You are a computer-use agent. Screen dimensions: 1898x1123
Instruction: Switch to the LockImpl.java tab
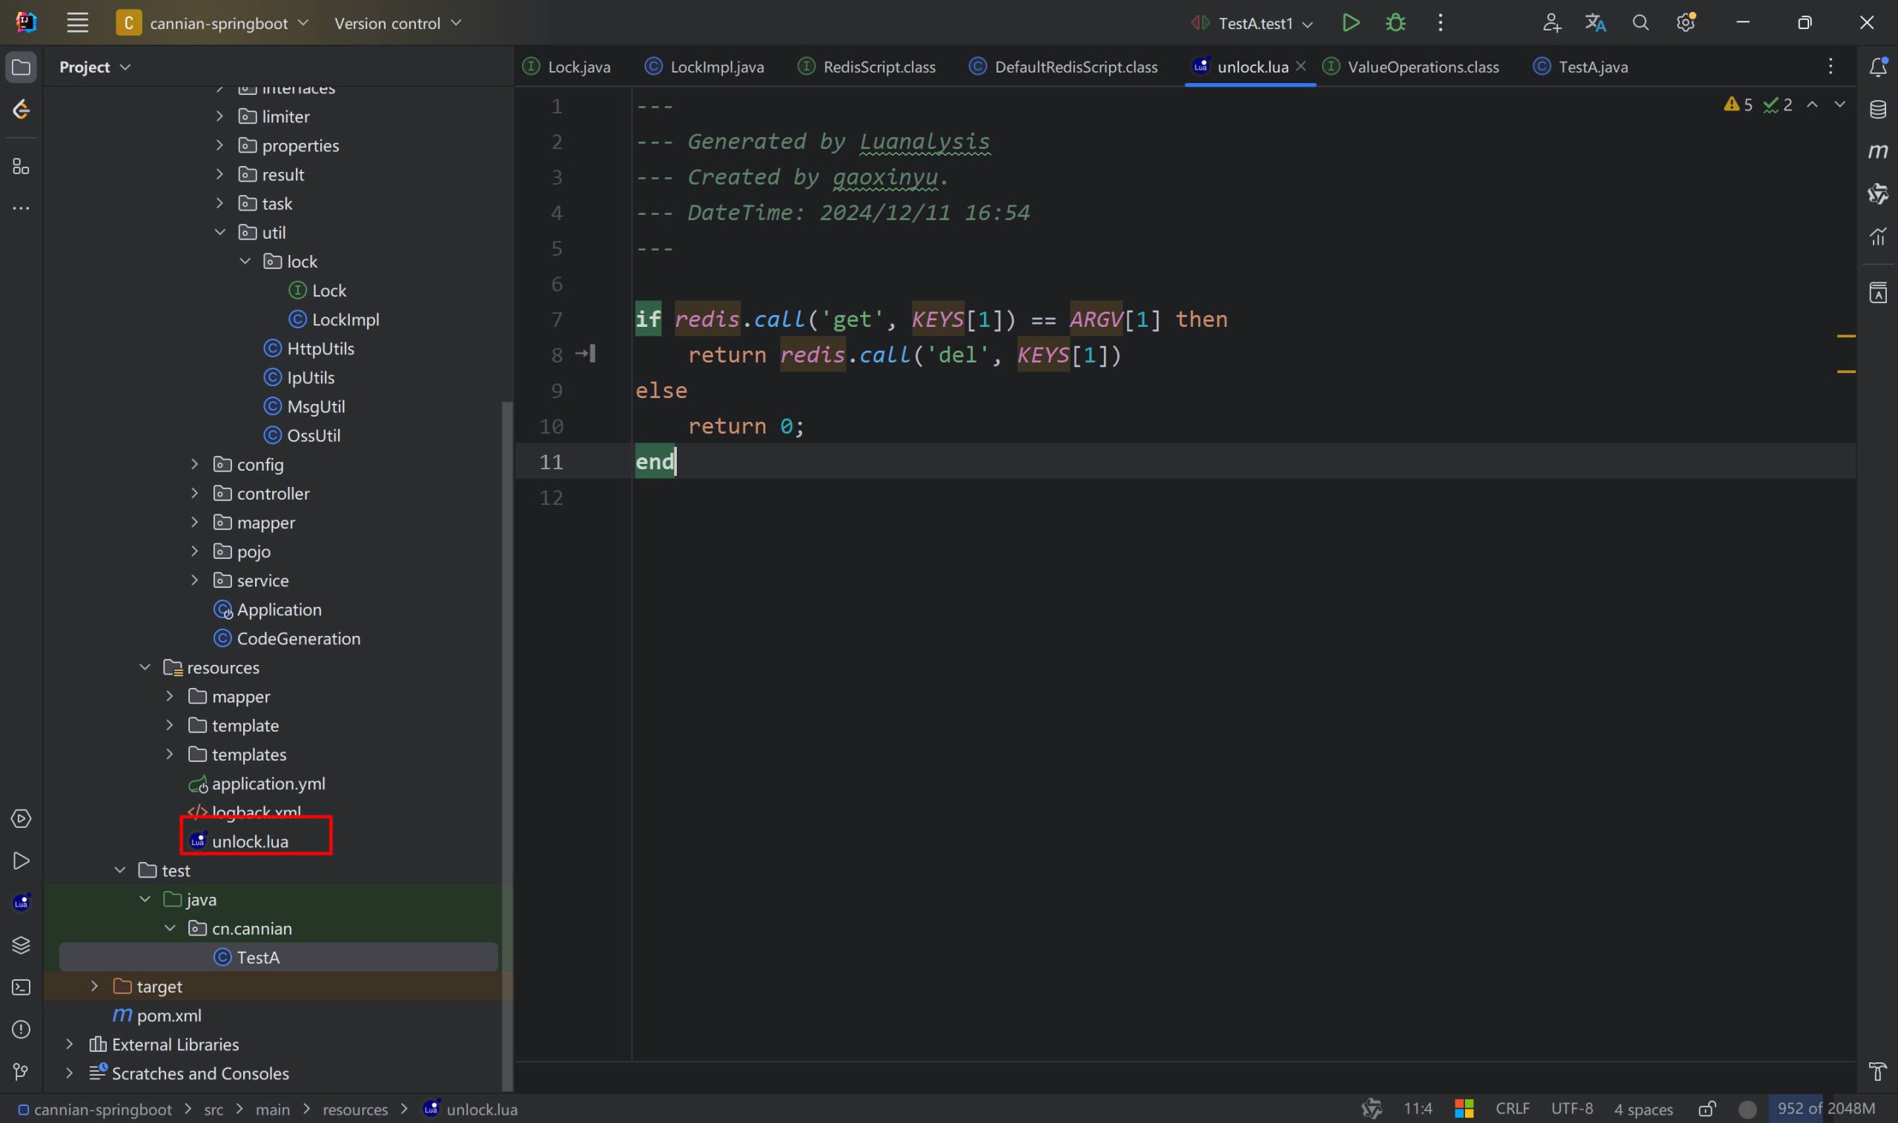click(x=716, y=67)
